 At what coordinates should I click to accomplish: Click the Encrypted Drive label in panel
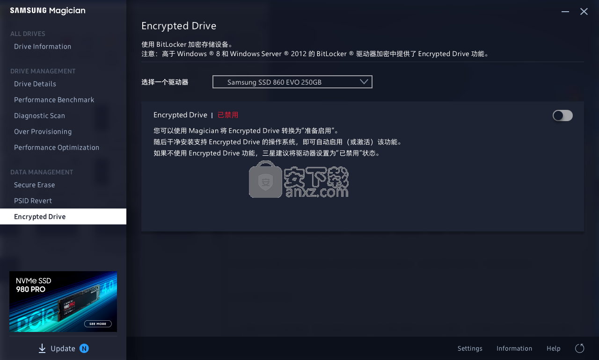coord(180,115)
